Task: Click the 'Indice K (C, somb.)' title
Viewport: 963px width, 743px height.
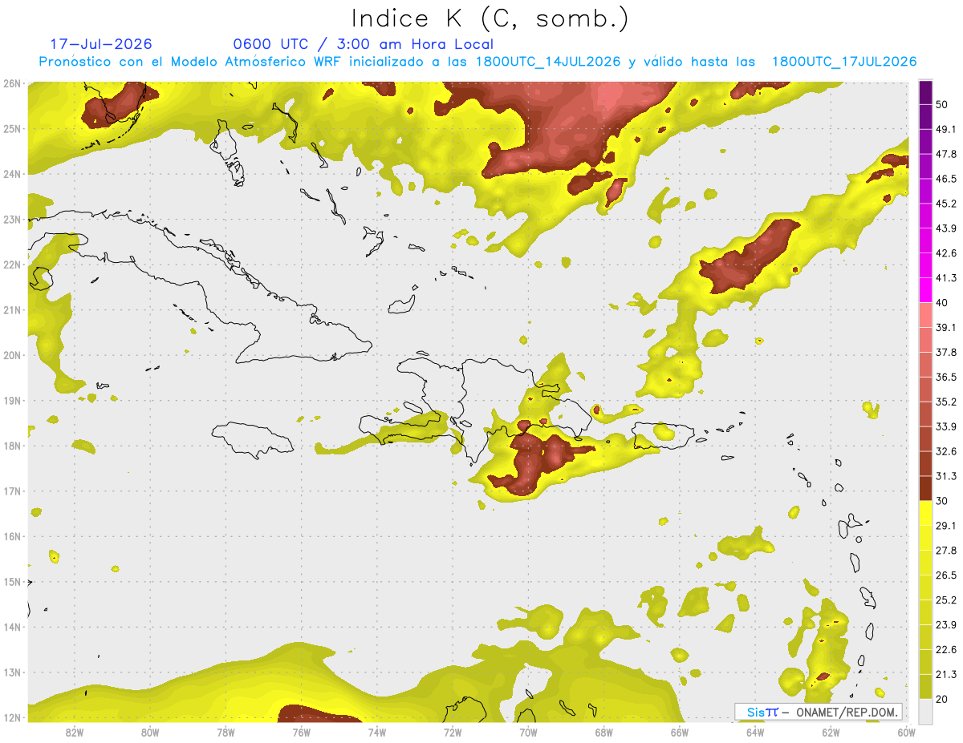Action: pos(490,18)
